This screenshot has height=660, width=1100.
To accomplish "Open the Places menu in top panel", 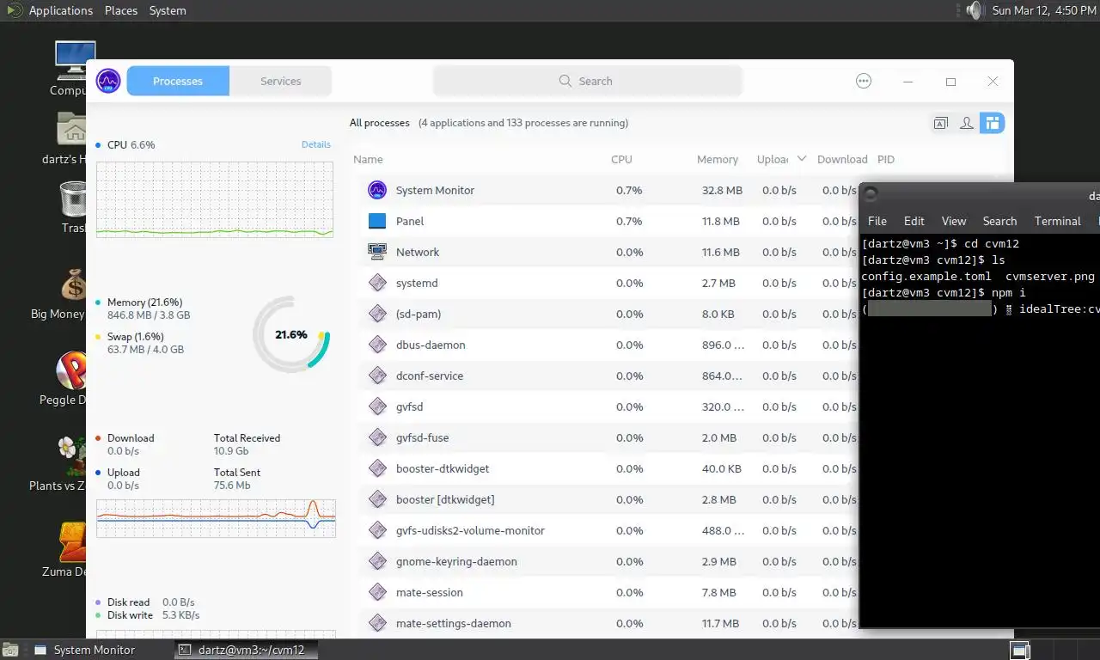I will [121, 10].
